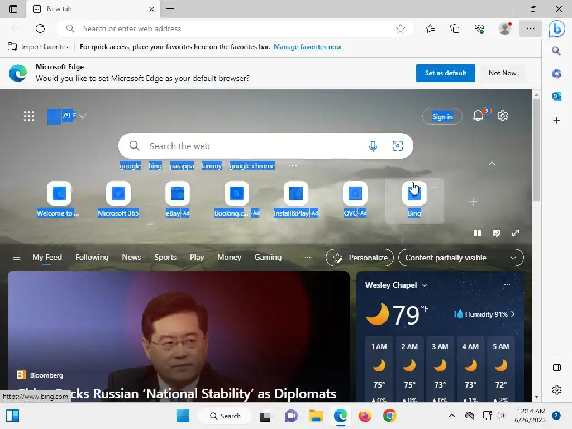Collapse quick links with up chevron
The image size is (572, 429).
tap(492, 164)
